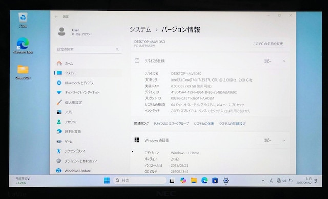Screen dimensions: 328x199
Task: Open システムの詳細設定 link
Action: pos(233,124)
